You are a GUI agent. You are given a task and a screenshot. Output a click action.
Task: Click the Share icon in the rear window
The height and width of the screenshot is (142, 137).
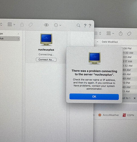pyautogui.click(x=121, y=34)
